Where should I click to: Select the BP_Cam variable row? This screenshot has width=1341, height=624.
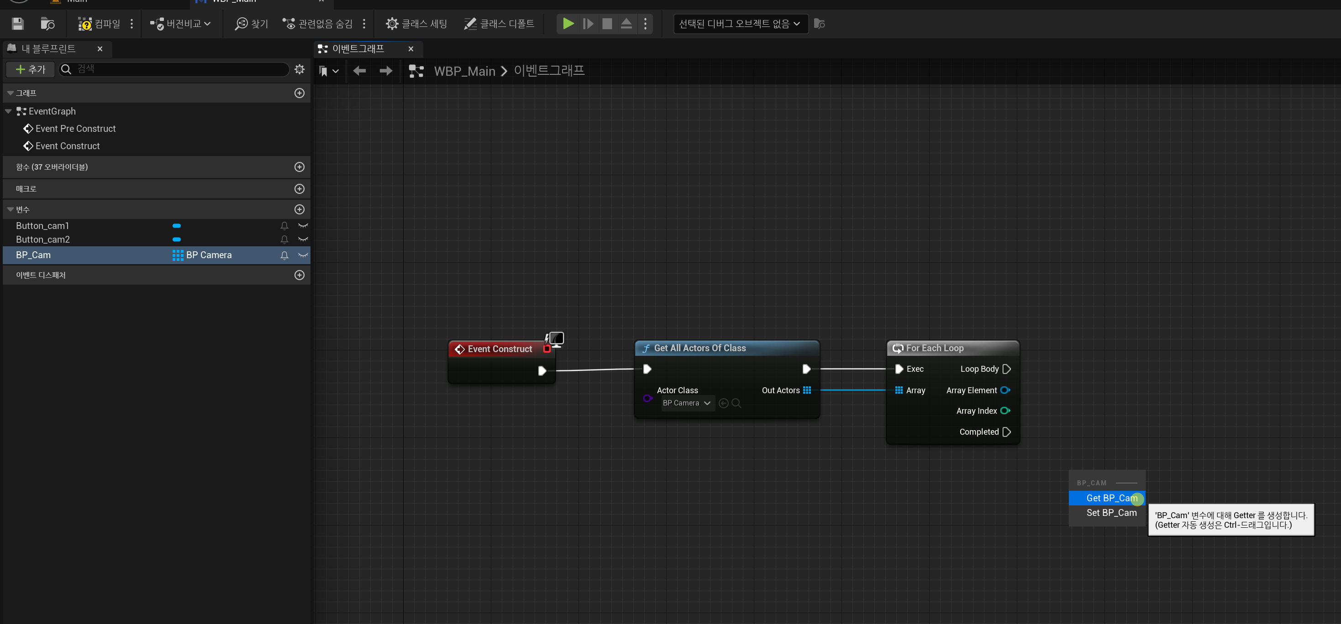(x=156, y=255)
